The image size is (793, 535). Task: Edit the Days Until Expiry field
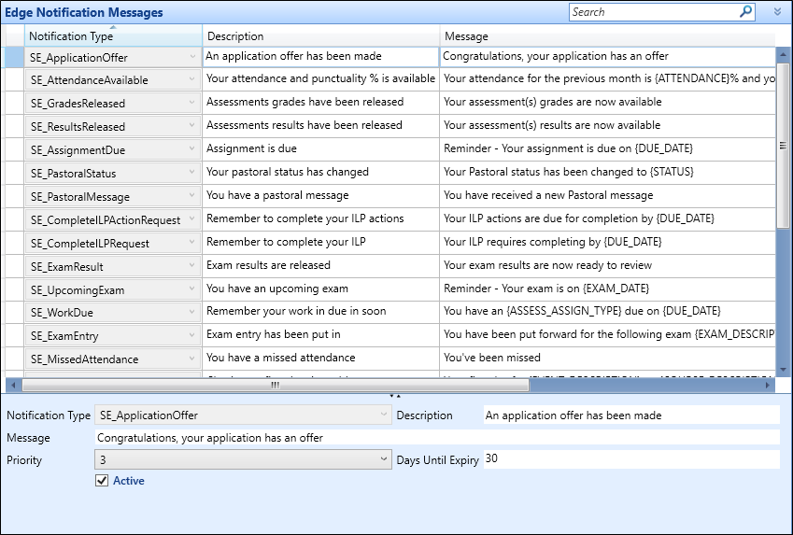[x=630, y=459]
